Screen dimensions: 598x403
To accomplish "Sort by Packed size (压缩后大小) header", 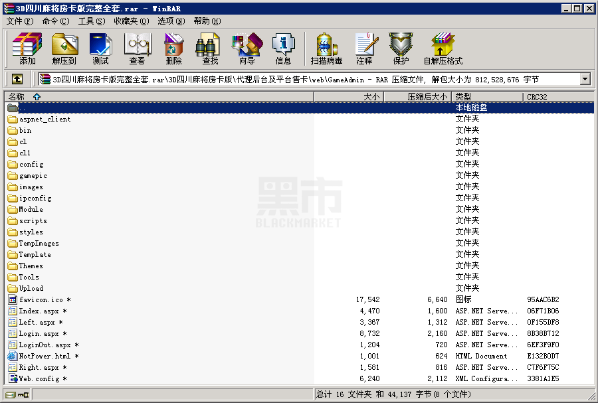I will [x=418, y=97].
